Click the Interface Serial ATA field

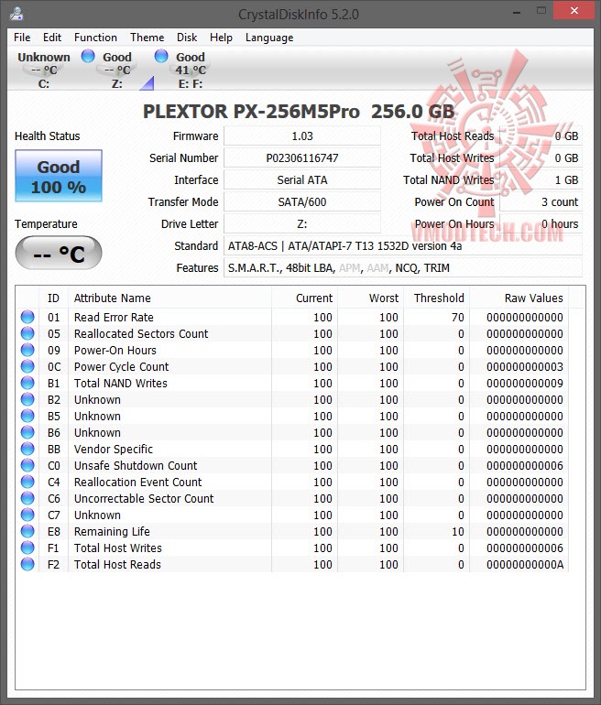(x=301, y=179)
